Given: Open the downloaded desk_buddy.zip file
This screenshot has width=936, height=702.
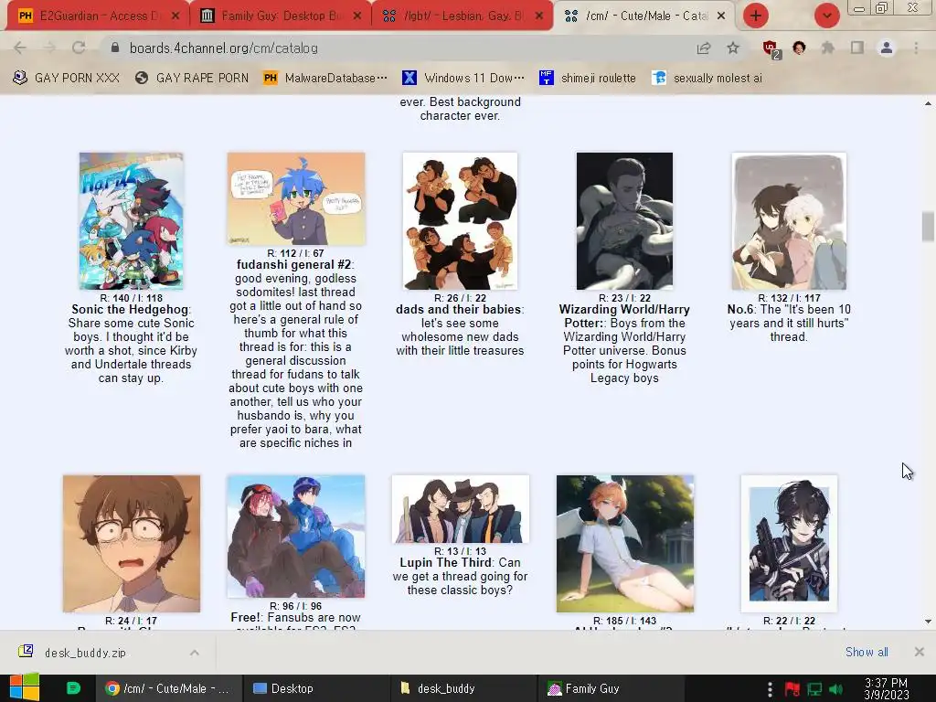Looking at the screenshot, I should (x=85, y=653).
